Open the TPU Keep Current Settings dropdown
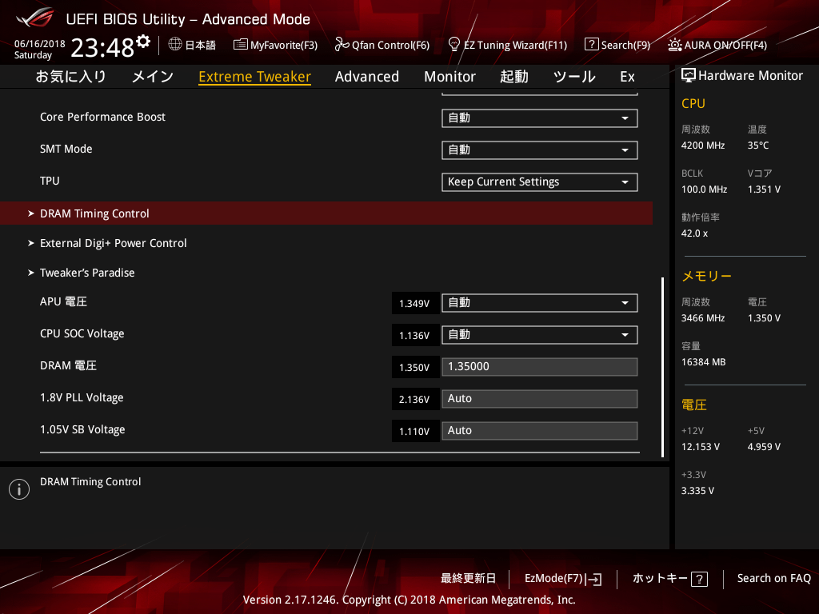The width and height of the screenshot is (819, 614). [x=540, y=182]
